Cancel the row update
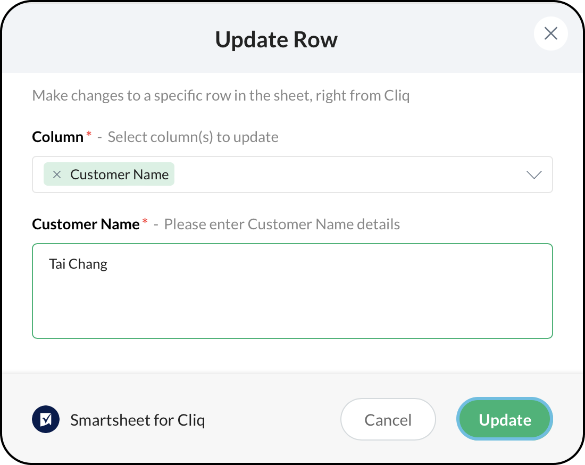 point(388,420)
